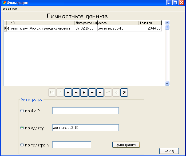Click the row indicator arrow in grid
The height and width of the screenshot is (156, 186).
point(5,28)
